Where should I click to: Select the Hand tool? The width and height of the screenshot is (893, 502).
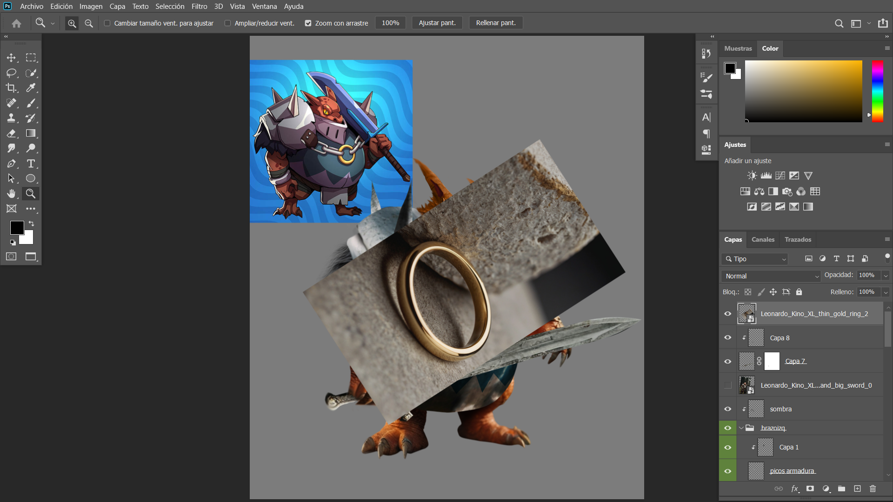11,193
